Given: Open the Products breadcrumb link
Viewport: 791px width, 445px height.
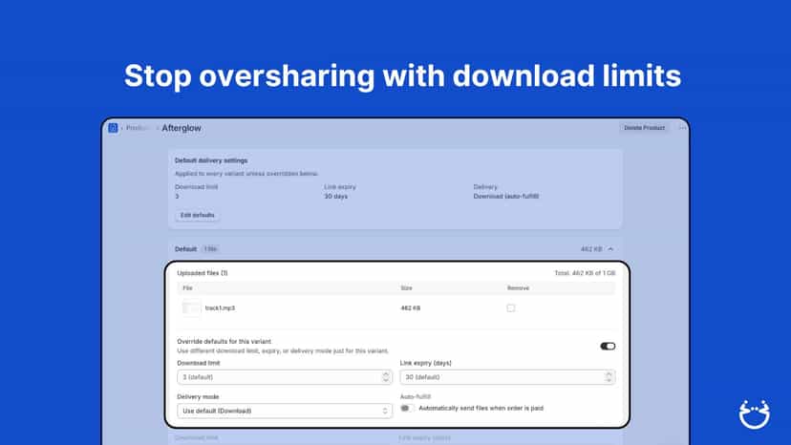Looking at the screenshot, I should point(138,128).
